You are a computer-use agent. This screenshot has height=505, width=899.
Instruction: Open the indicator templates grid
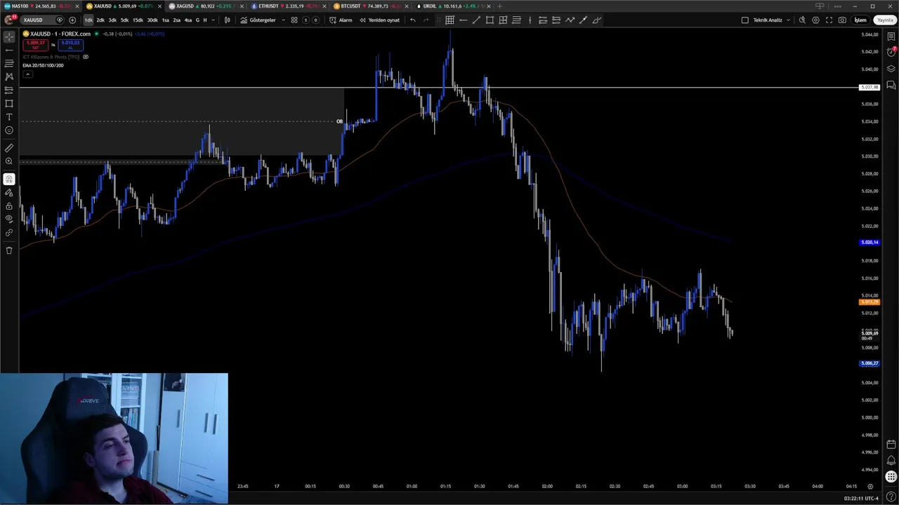tap(294, 20)
